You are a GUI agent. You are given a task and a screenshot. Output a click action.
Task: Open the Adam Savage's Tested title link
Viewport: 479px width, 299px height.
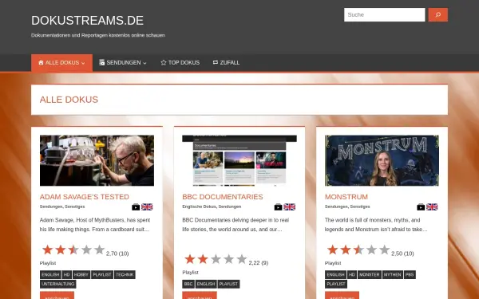click(85, 197)
